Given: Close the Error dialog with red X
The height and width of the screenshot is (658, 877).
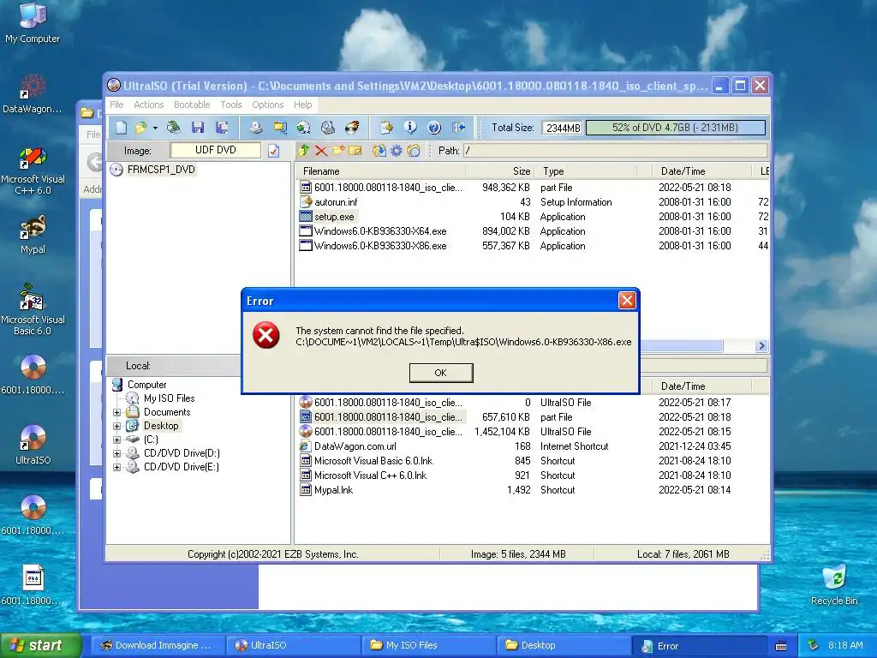Looking at the screenshot, I should [627, 301].
